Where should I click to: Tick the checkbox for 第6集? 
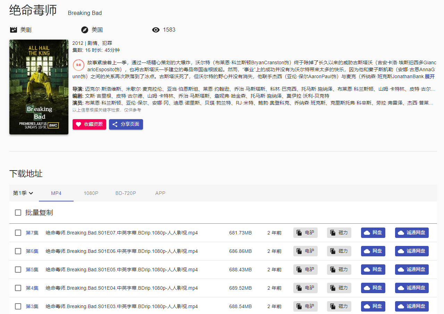click(18, 251)
